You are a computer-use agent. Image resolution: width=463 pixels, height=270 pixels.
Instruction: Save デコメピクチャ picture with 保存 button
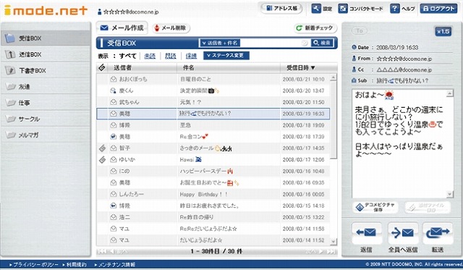pos(375,207)
